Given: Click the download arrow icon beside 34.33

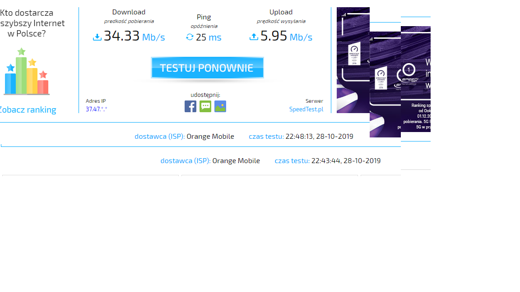Looking at the screenshot, I should click(97, 37).
